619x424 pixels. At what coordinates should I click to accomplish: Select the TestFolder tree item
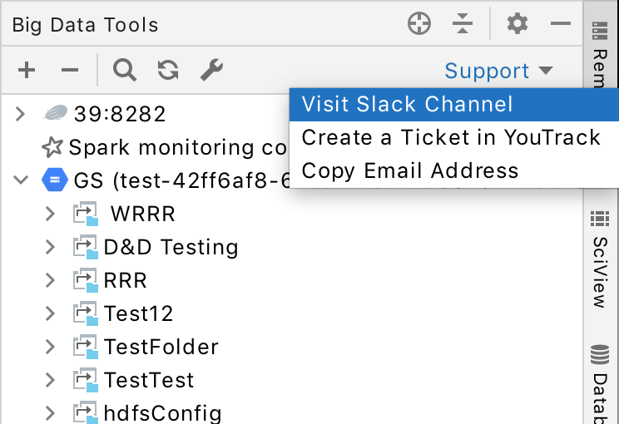pyautogui.click(x=161, y=346)
